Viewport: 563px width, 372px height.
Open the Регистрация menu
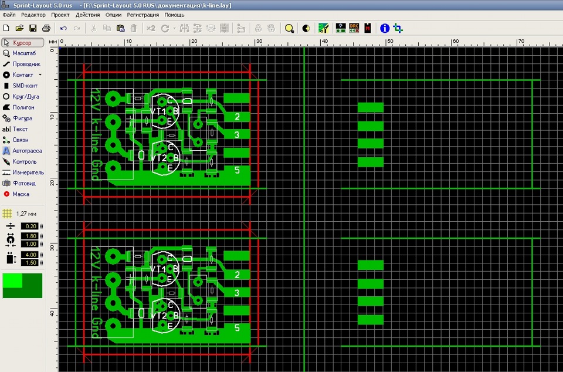[143, 15]
